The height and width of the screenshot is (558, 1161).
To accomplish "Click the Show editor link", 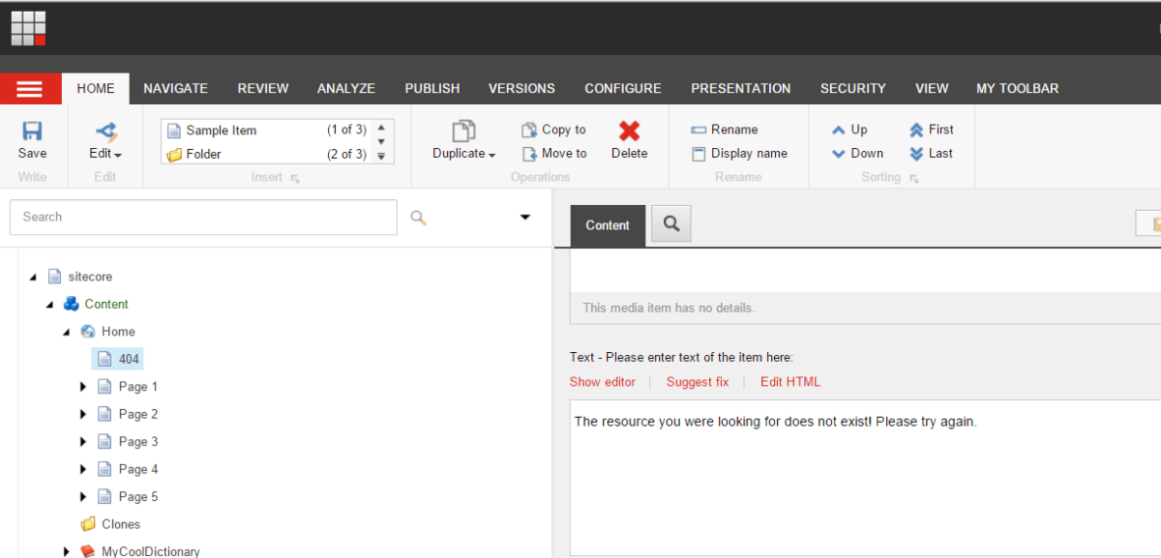I will [x=602, y=382].
